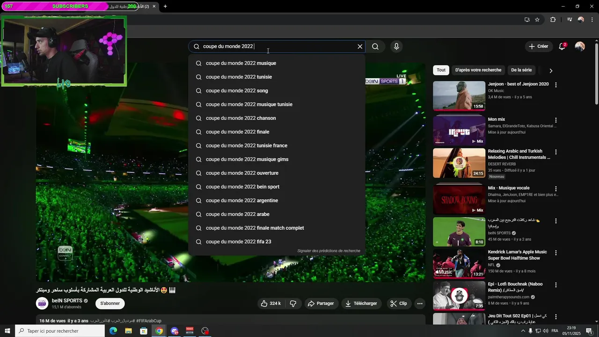This screenshot has width=599, height=337.
Task: Open options for Relaxing Arabic and Turkish Melodies
Action: [556, 152]
